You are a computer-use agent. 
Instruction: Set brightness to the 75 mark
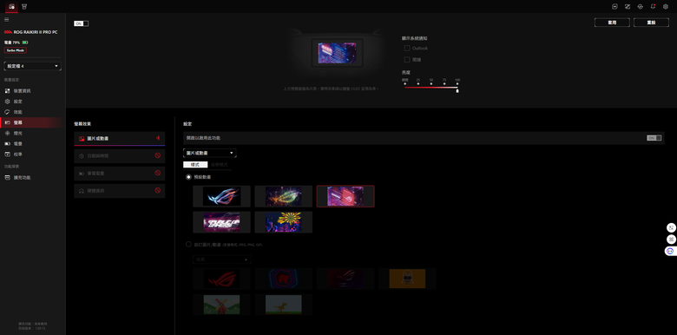444,83
